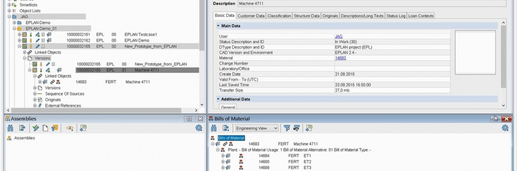The height and width of the screenshot is (171, 517).
Task: Select the Assemblies root node
Action: 24,138
